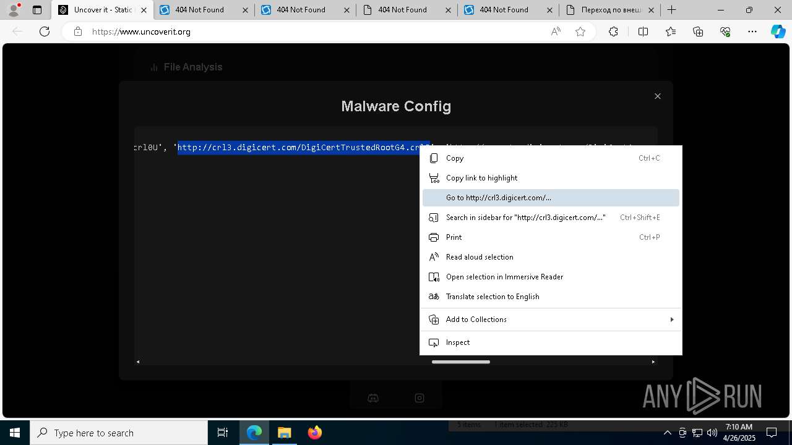Choose Go to http://crl3.digicert.com/...
Viewport: 792px width, 445px height.
(x=551, y=198)
